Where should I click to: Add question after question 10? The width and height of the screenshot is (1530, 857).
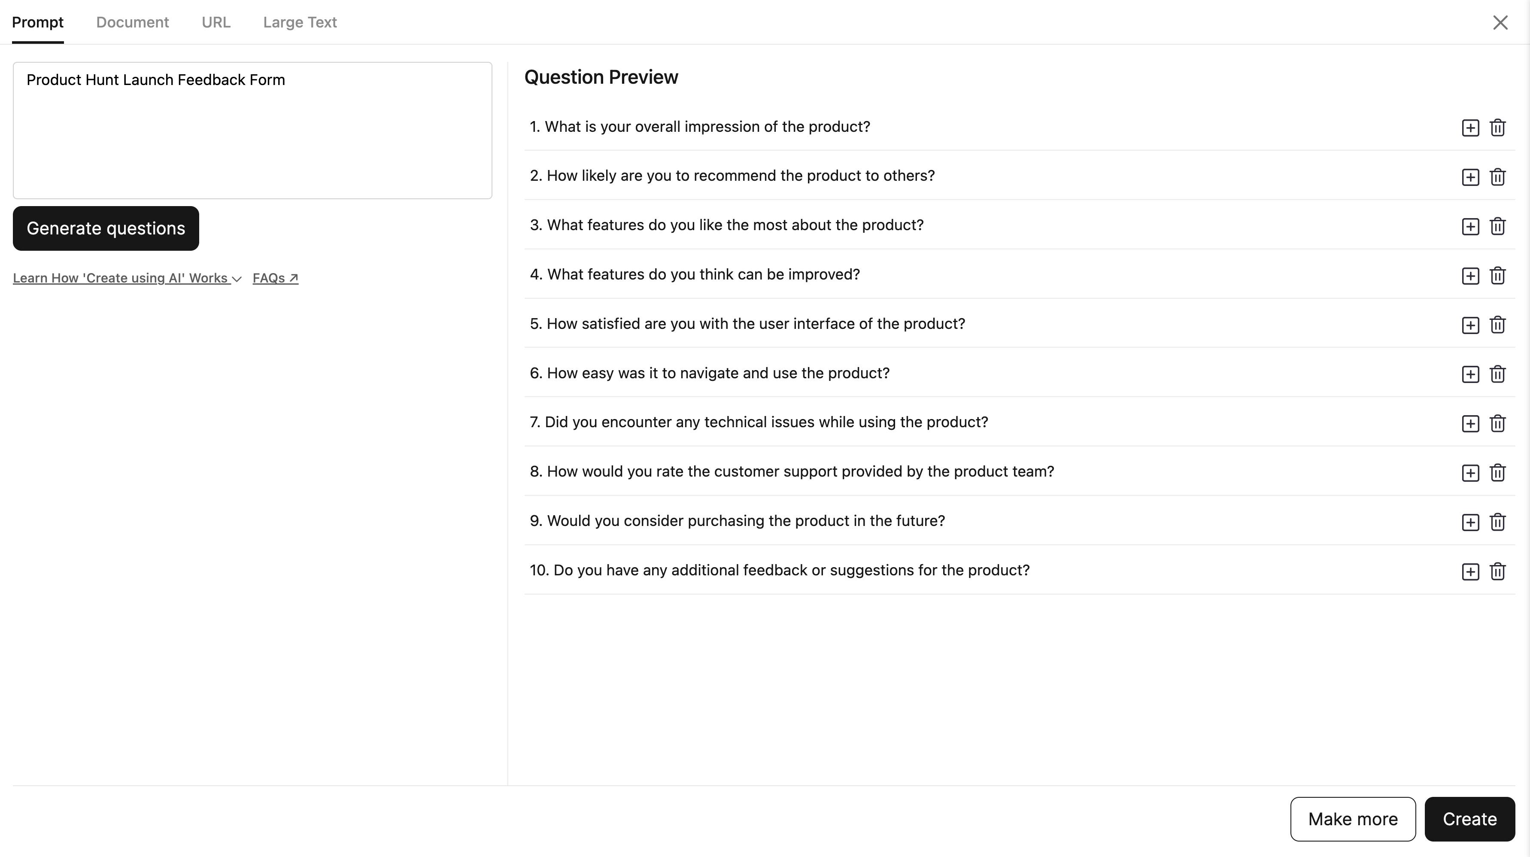point(1470,571)
